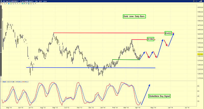Click the link chain icon in toolbar
This screenshot has height=109, width=204.
tap(33, 4)
